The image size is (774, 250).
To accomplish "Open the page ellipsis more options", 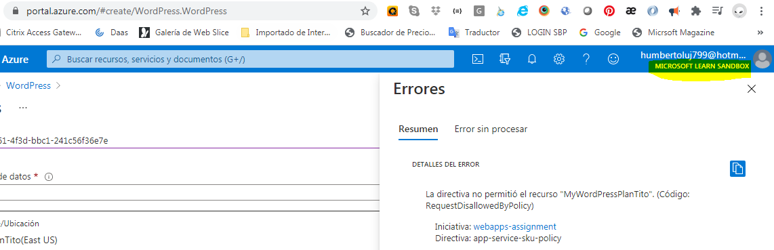I will [x=23, y=107].
